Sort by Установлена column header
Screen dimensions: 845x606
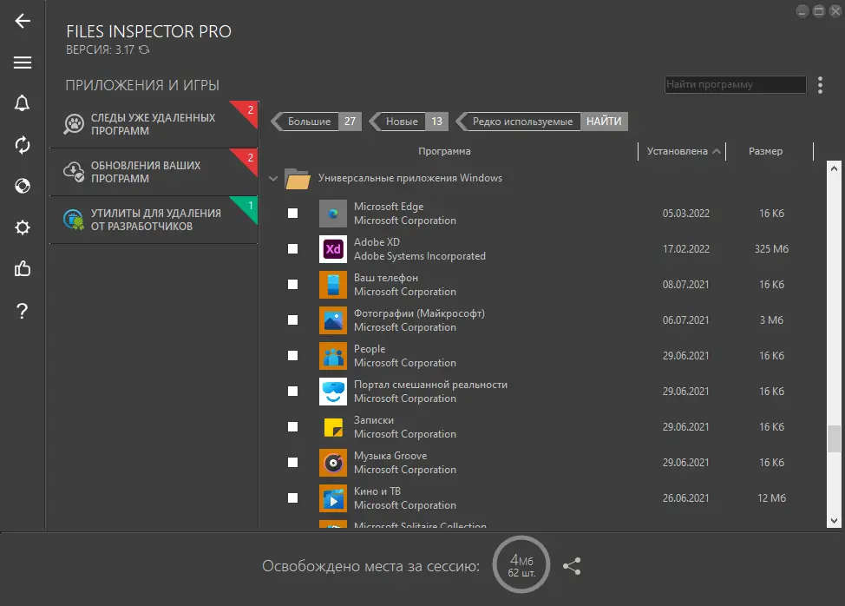[682, 151]
